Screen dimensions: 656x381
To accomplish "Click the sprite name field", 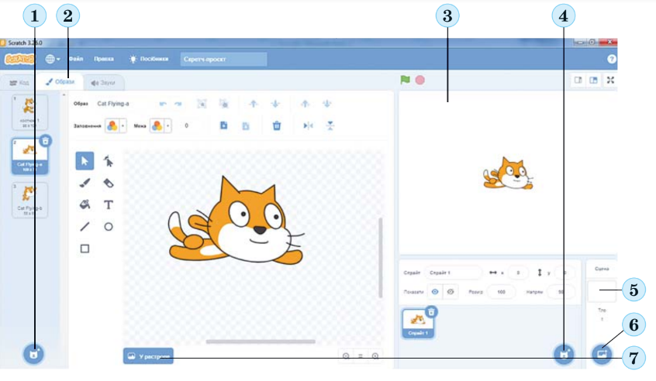I will click(453, 273).
